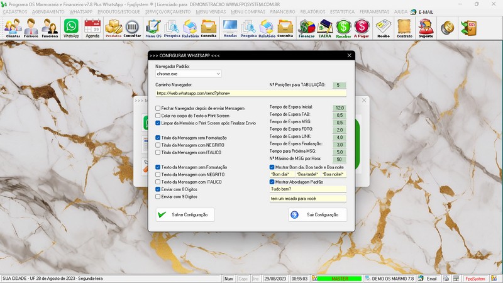
Task: Open the Produtos boxes icon
Action: click(114, 28)
